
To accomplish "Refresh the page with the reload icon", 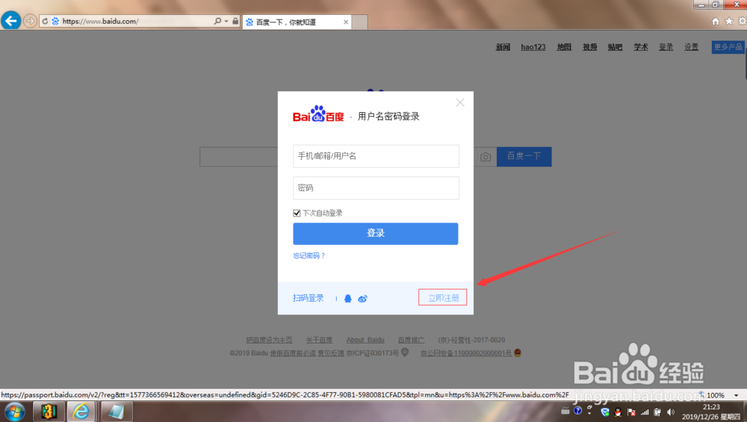I will click(46, 22).
